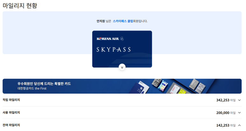
Task: Click the double-chevron button below the SKYPASS card
Action: click(x=122, y=67)
